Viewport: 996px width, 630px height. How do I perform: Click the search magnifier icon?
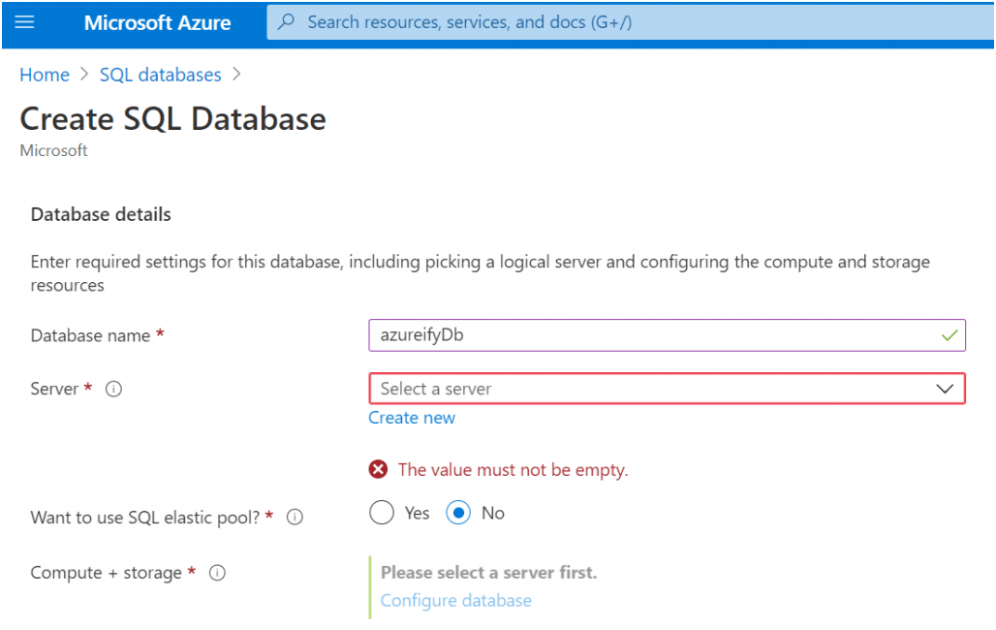click(x=286, y=21)
